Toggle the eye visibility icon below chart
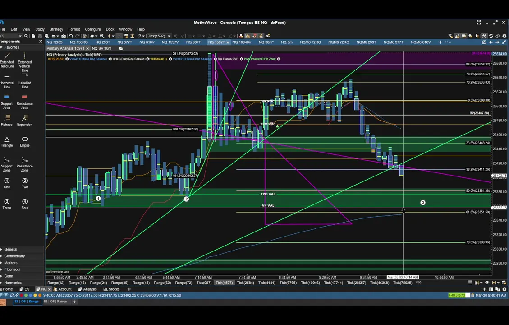509x325 pixels. pyautogui.click(x=487, y=283)
